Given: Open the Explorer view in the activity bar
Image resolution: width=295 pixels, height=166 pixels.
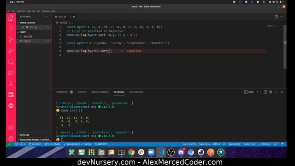Looking at the screenshot, I should [x=11, y=18].
